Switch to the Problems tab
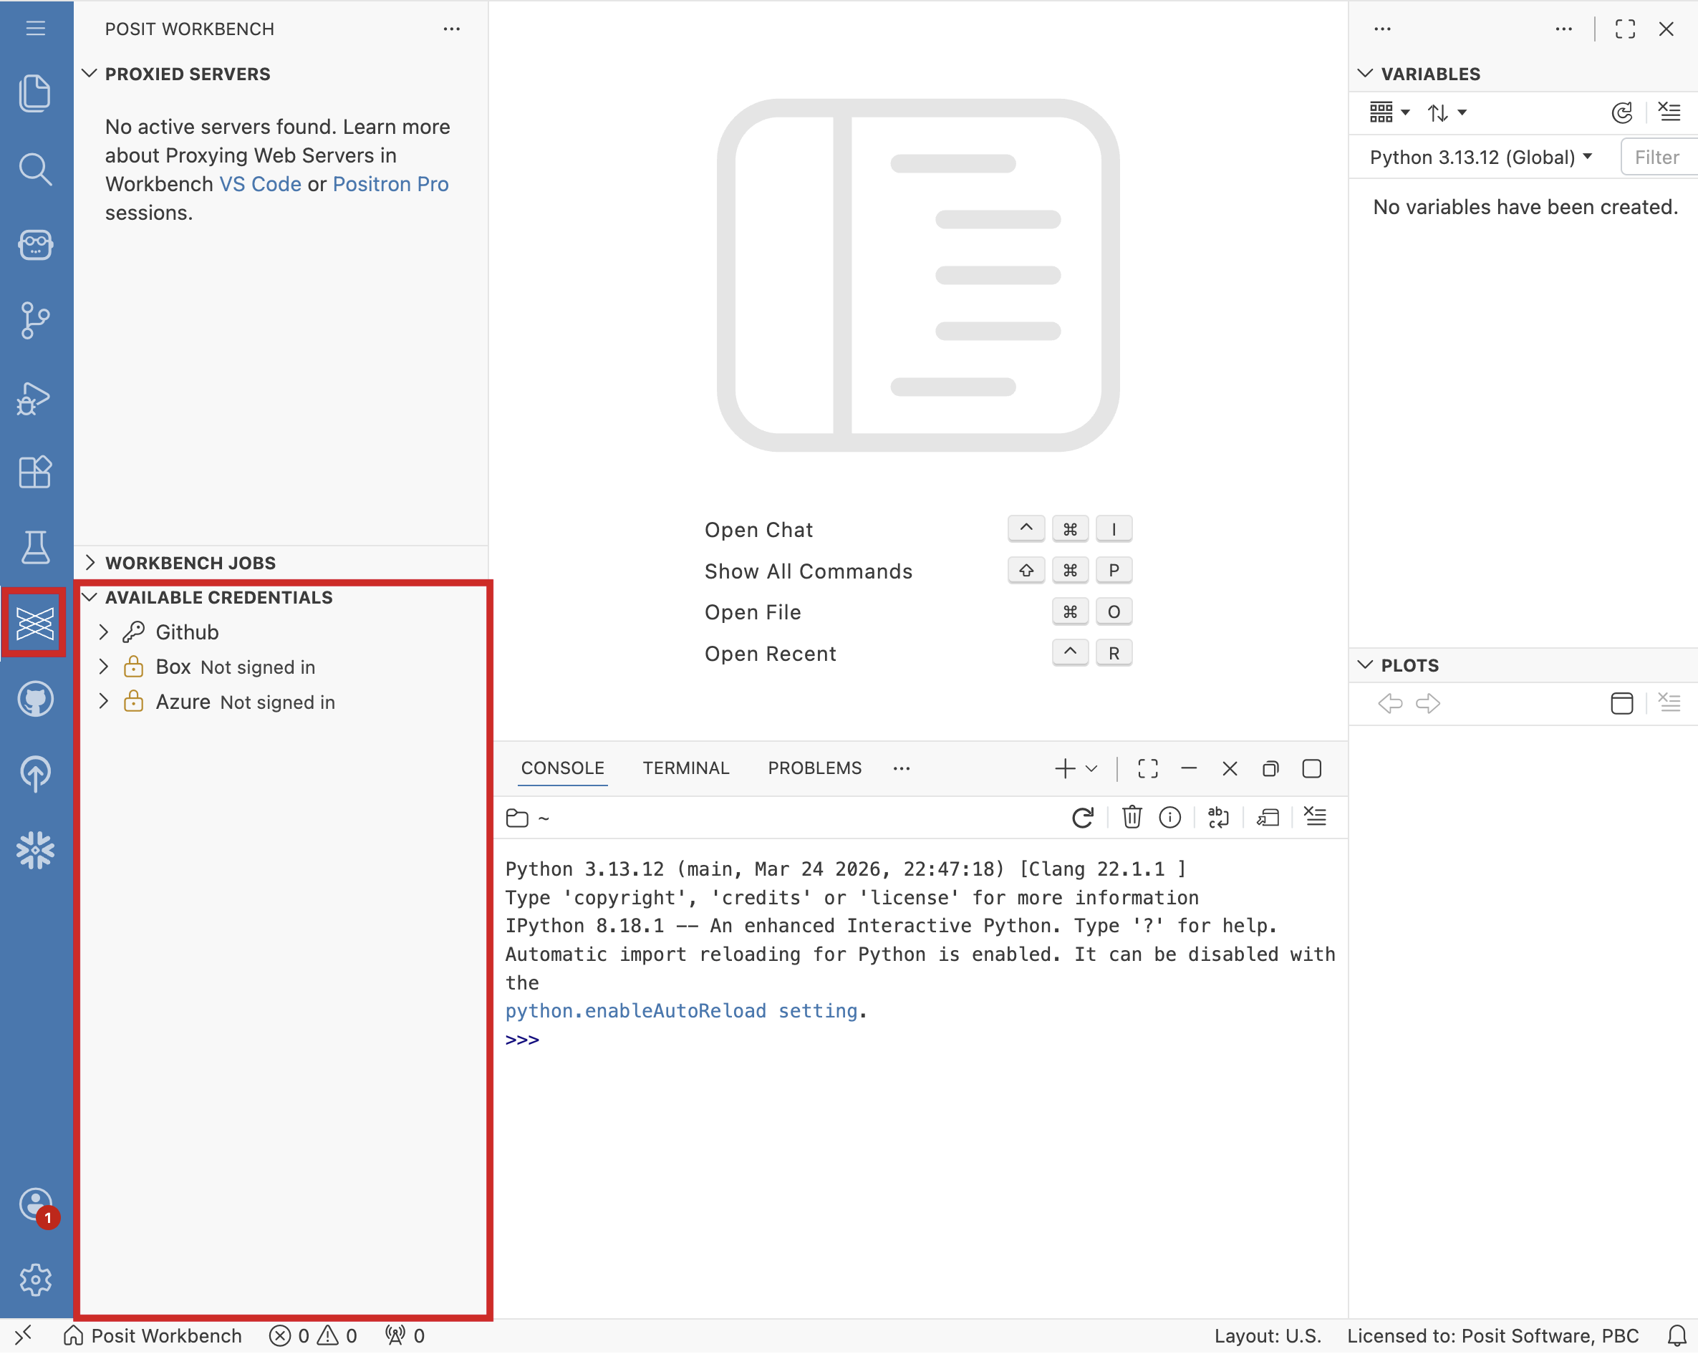Screen dimensions: 1698x1354 tap(814, 768)
